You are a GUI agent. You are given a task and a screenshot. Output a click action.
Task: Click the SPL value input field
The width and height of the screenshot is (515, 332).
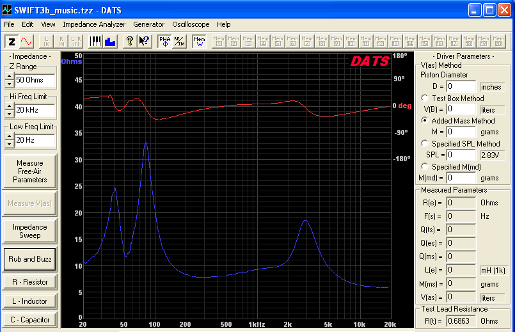point(461,155)
